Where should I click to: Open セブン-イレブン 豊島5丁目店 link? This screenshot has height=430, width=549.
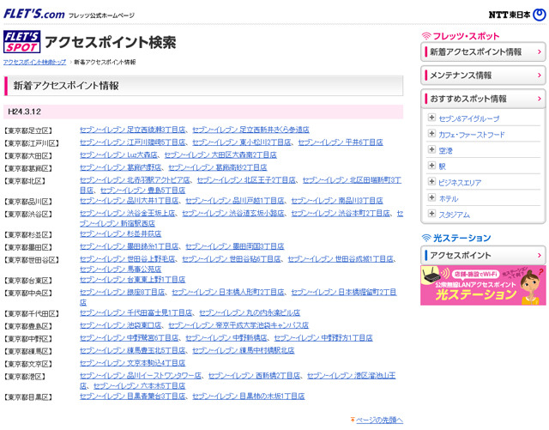pyautogui.click(x=143, y=191)
